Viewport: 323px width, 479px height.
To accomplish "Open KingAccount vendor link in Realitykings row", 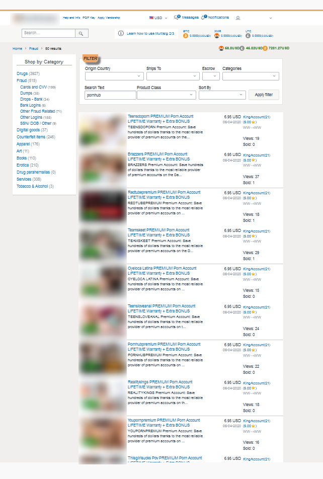I will click(x=257, y=383).
